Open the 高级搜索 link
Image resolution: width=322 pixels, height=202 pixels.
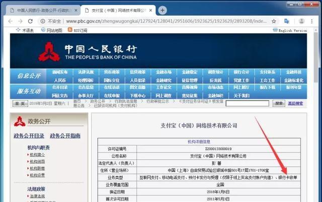click(x=295, y=103)
